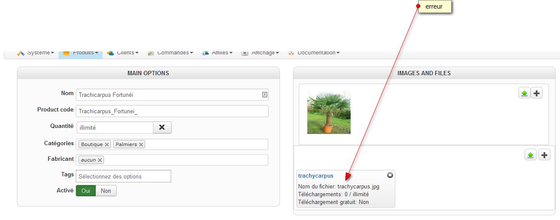
Task: Click the Product code text field
Action: coord(172,111)
